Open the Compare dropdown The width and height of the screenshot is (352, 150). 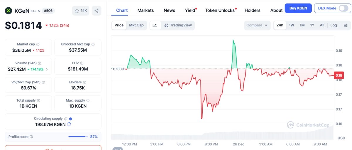(x=257, y=25)
